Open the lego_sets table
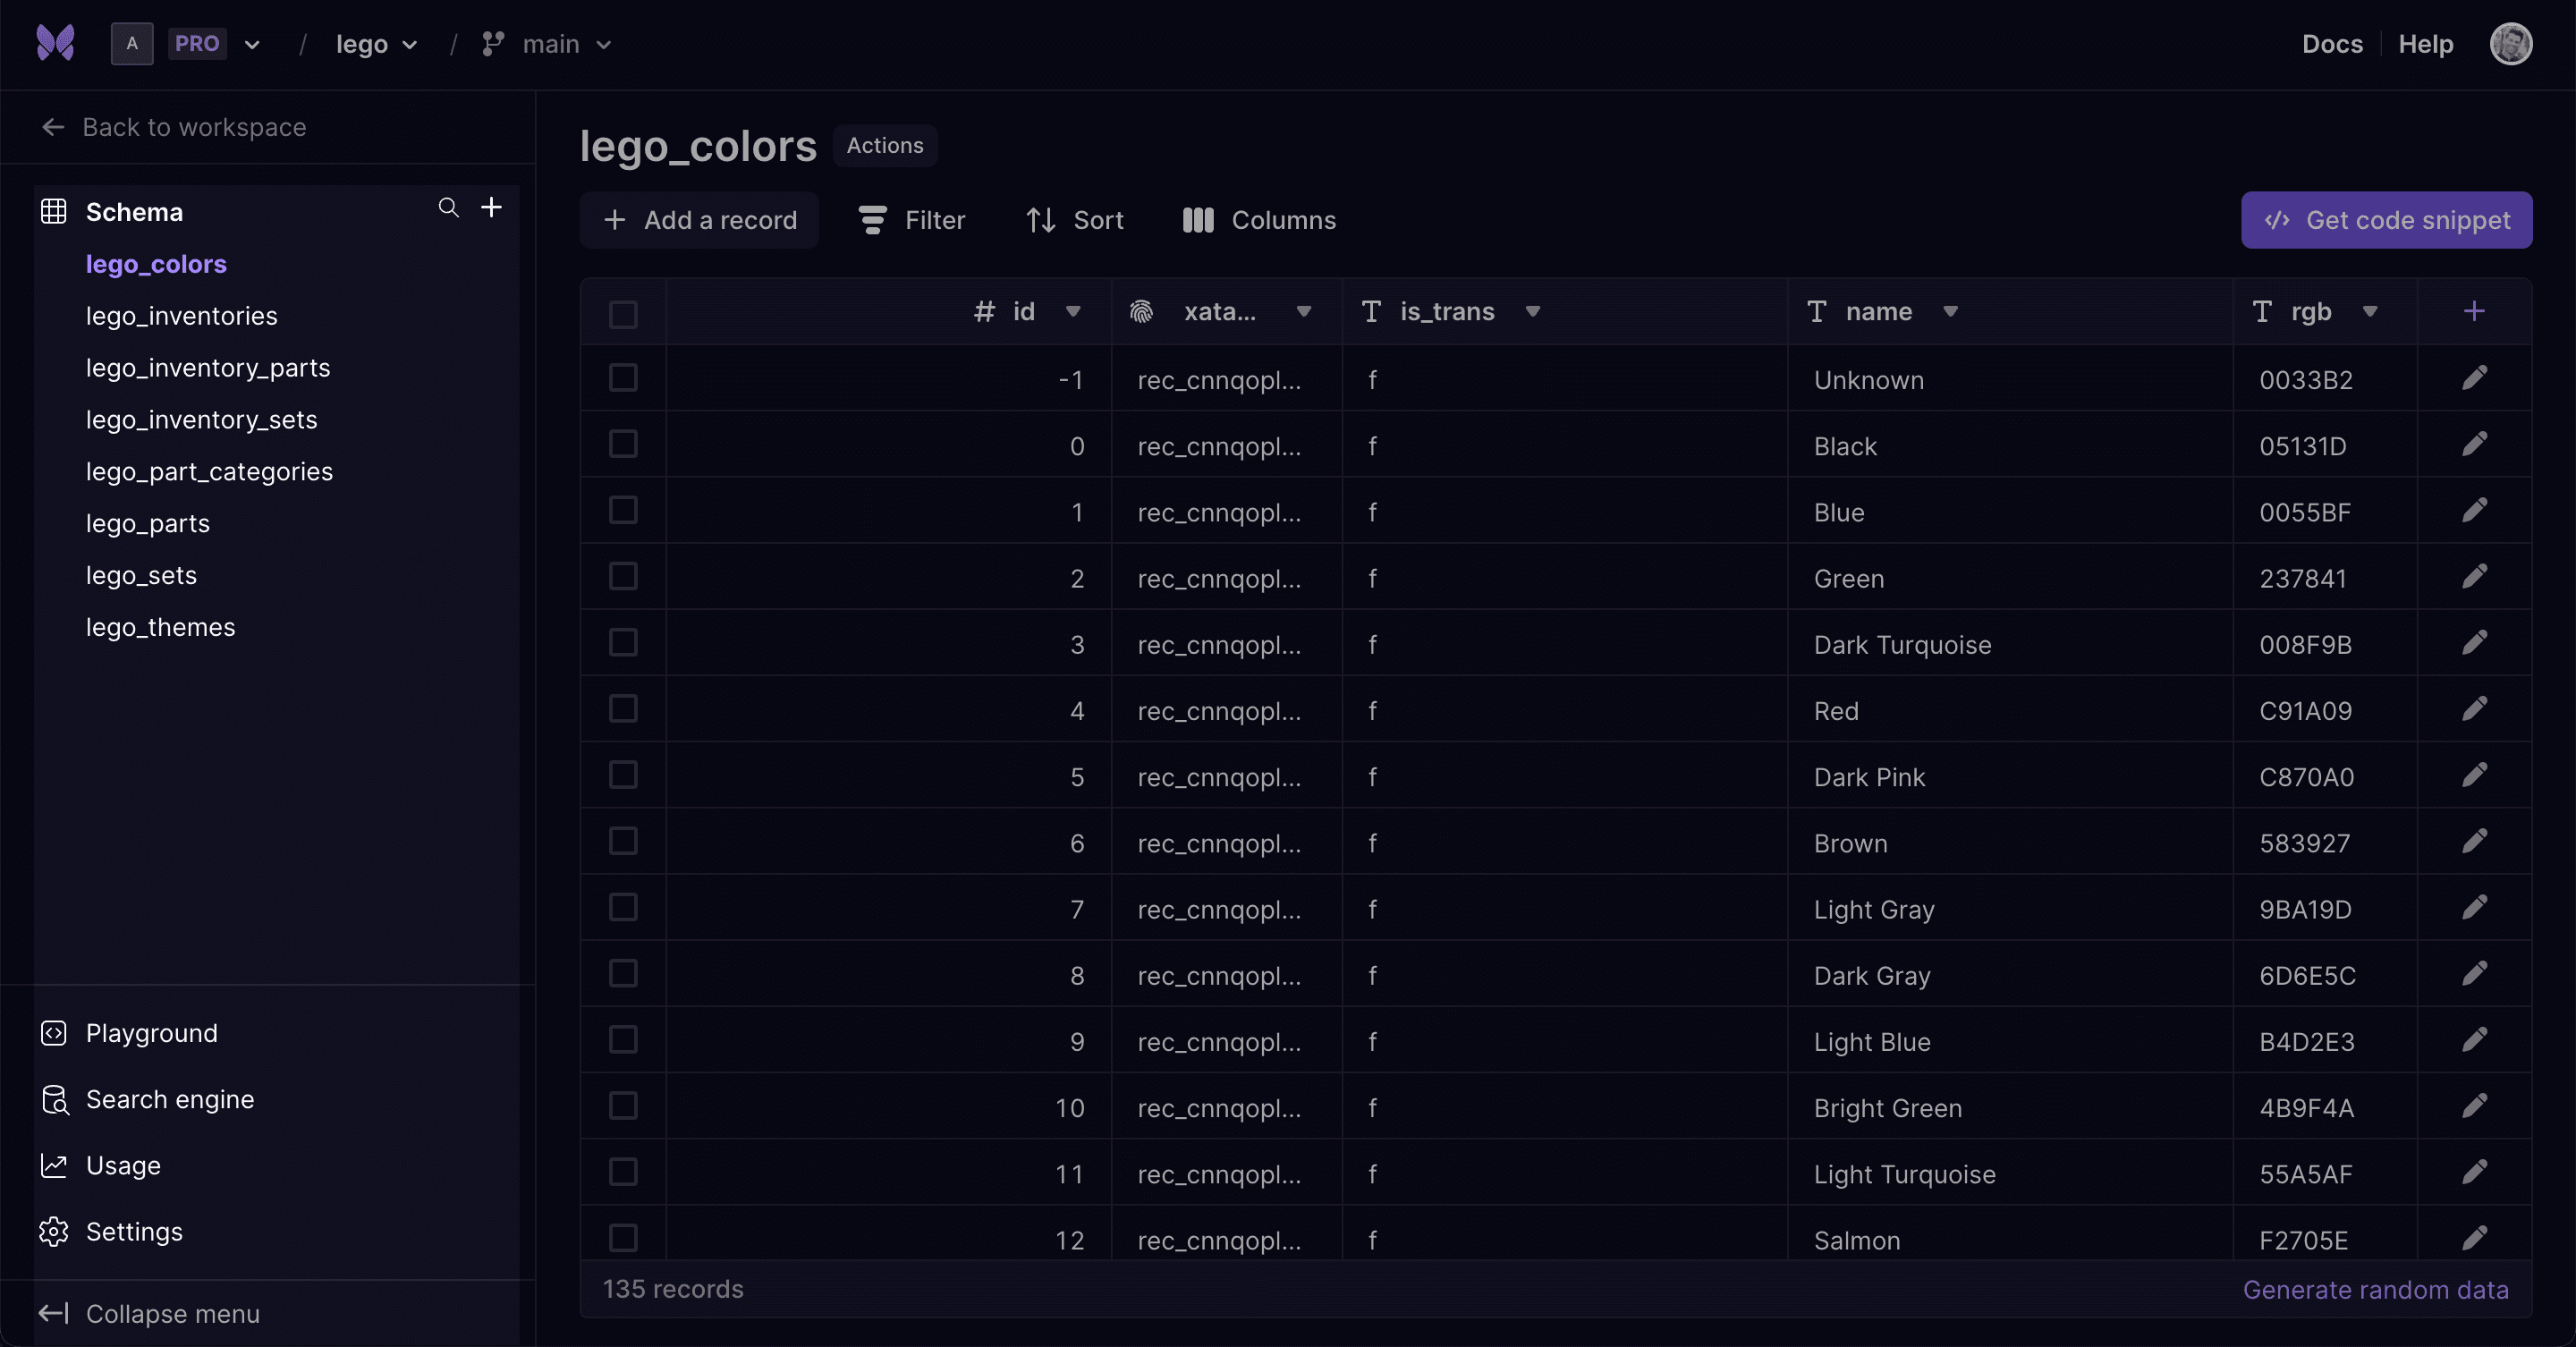This screenshot has width=2576, height=1347. pyautogui.click(x=141, y=575)
